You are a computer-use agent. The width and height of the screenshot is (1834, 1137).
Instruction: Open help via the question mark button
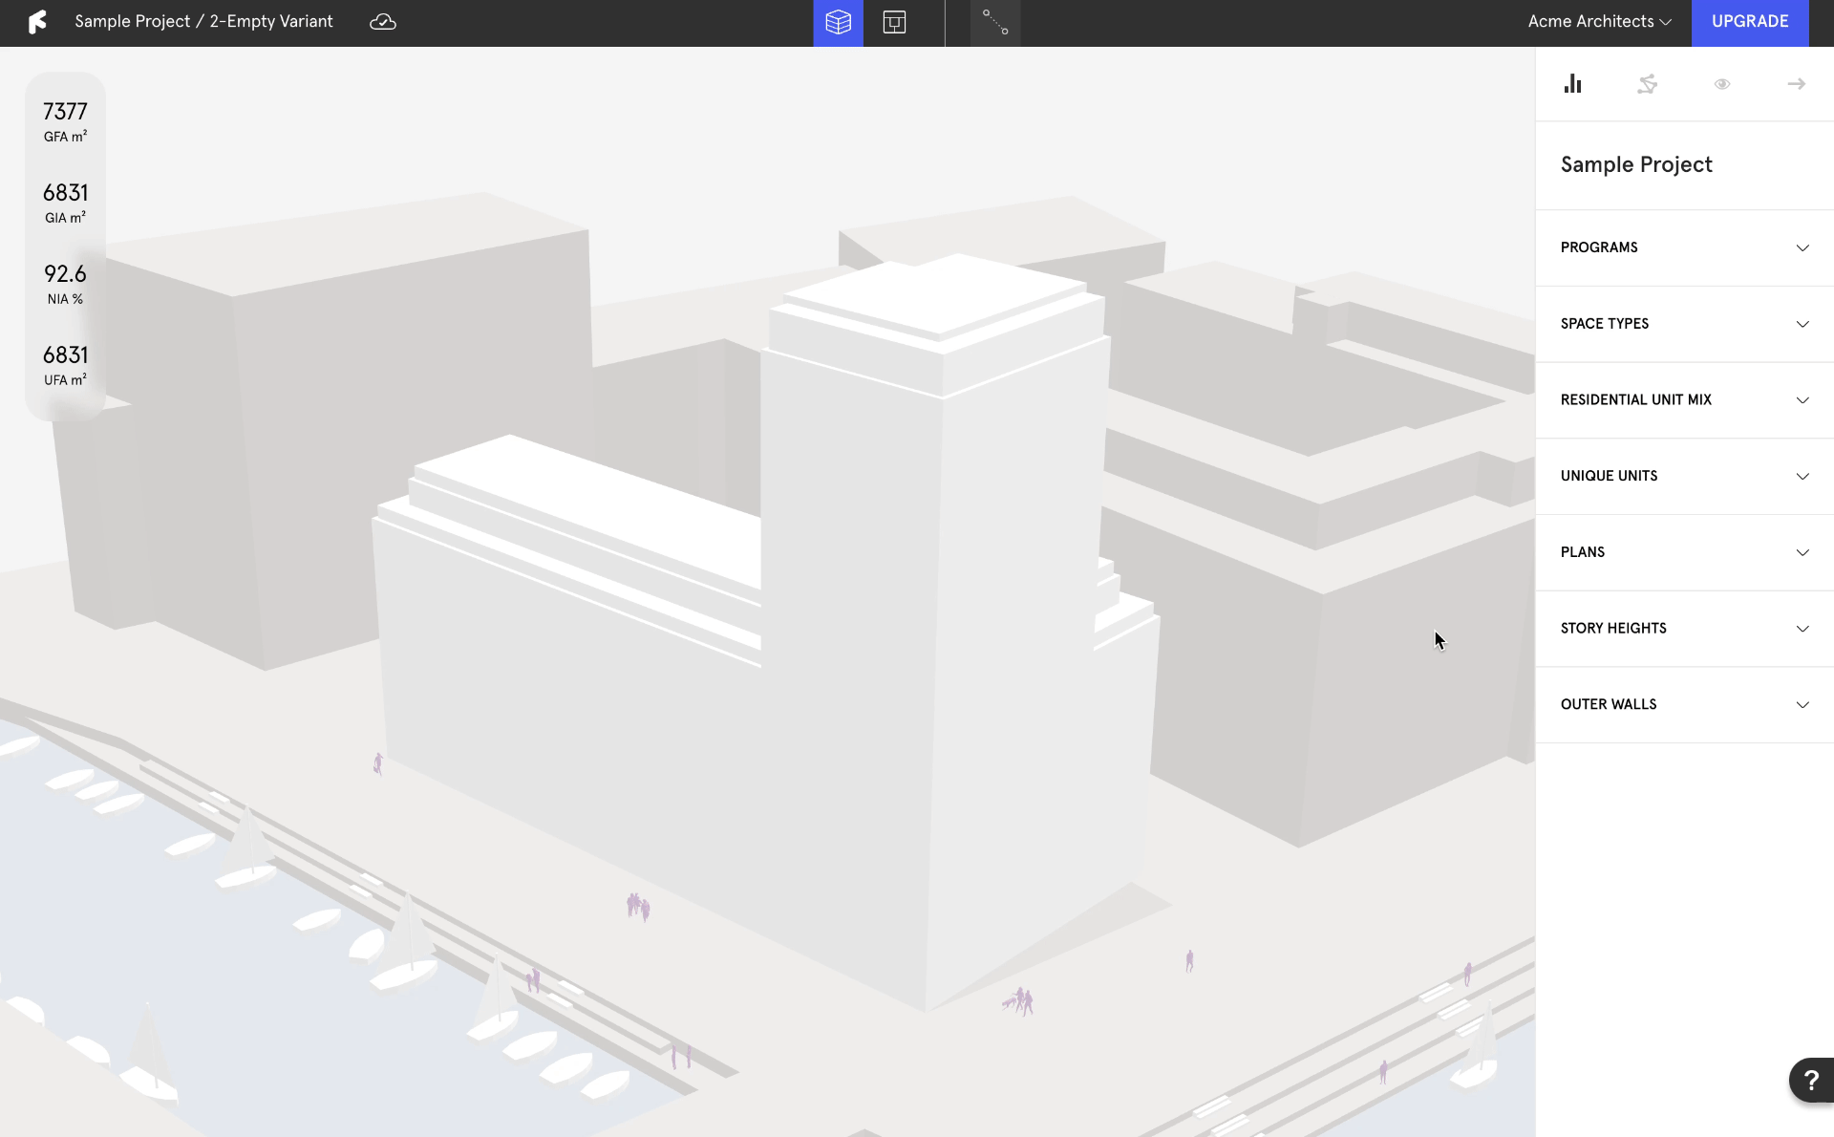point(1811,1080)
